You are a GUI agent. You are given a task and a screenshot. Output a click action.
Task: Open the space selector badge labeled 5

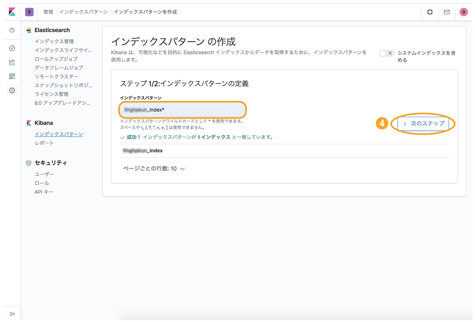pos(29,12)
